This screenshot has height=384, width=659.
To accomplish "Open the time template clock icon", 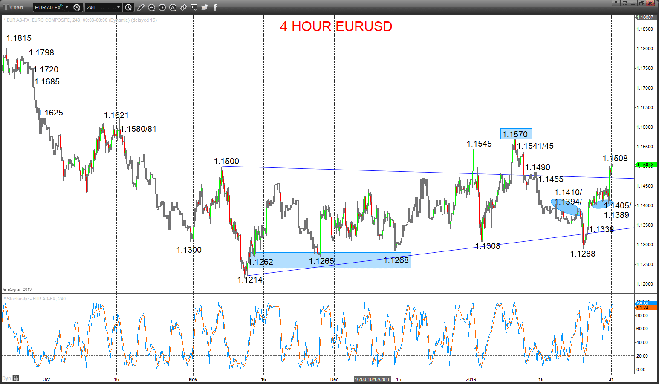I will point(128,7).
